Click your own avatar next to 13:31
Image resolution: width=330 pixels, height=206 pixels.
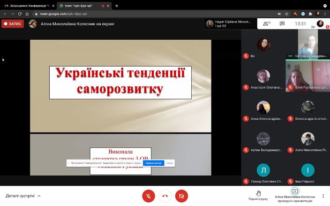pyautogui.click(x=320, y=23)
